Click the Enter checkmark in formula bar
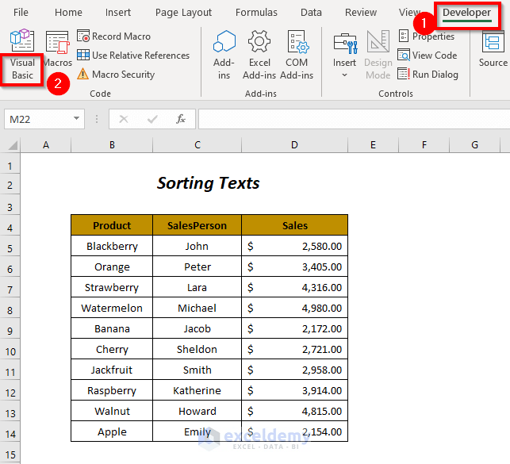This screenshot has width=510, height=464. click(152, 119)
